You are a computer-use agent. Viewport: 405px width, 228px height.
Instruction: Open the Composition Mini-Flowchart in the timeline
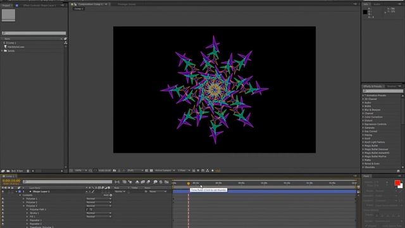point(117,182)
